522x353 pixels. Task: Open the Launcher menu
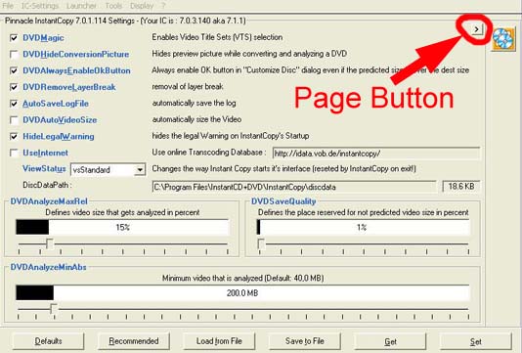(81, 6)
